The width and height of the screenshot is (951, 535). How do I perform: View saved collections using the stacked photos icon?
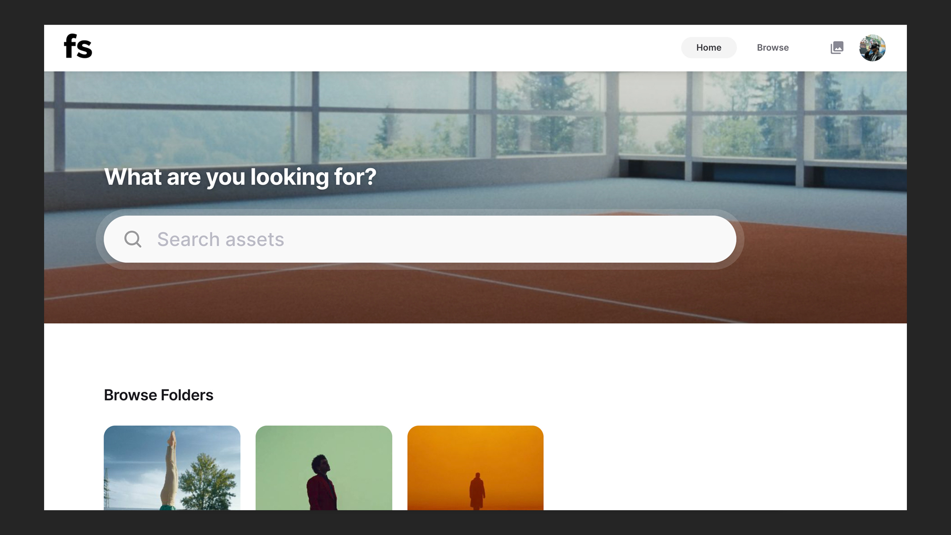point(837,48)
